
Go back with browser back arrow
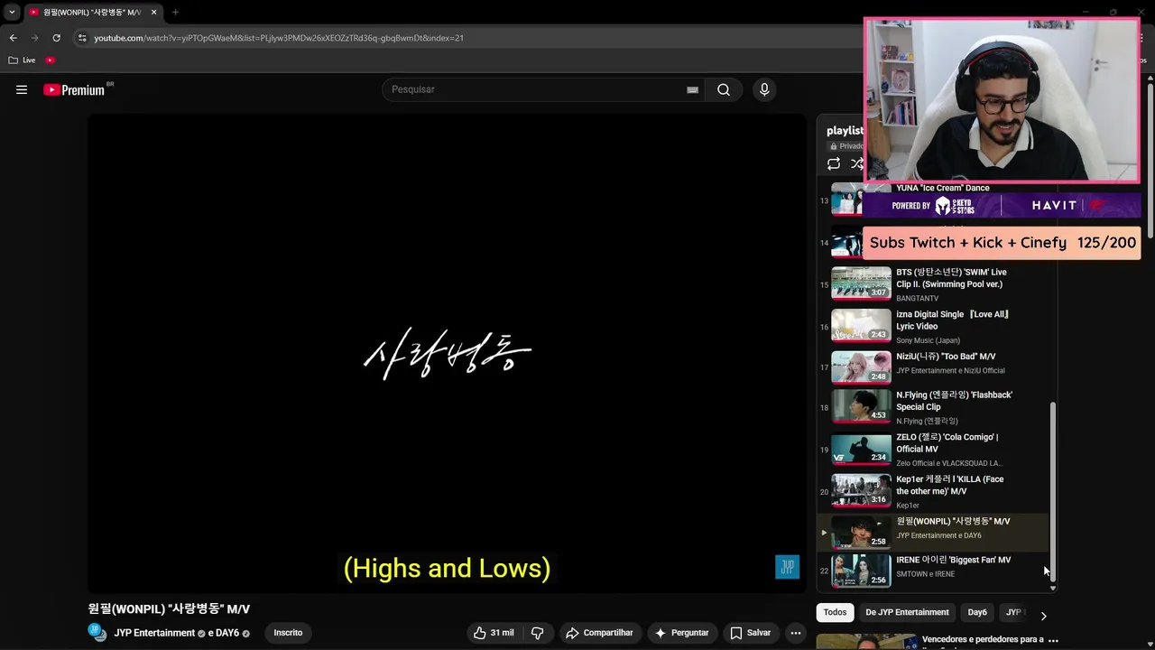click(x=13, y=38)
